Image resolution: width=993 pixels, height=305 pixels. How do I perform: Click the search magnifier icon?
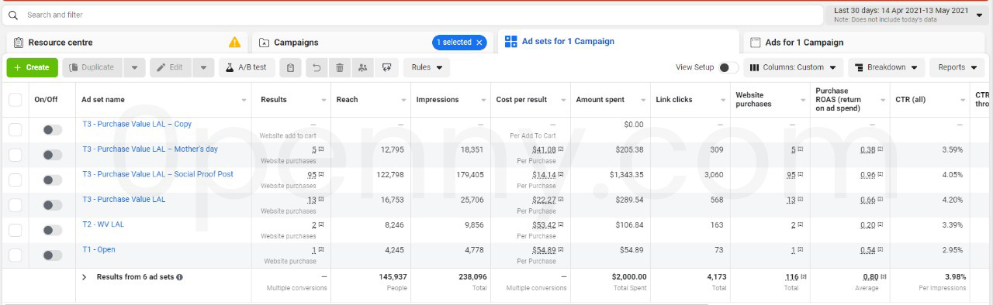coord(13,15)
